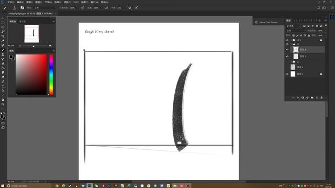Toggle lock transparent pixels
Screen dimensions: 335x188
[x=293, y=36]
